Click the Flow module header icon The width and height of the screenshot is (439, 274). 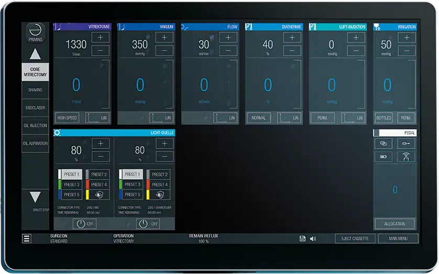tap(184, 27)
